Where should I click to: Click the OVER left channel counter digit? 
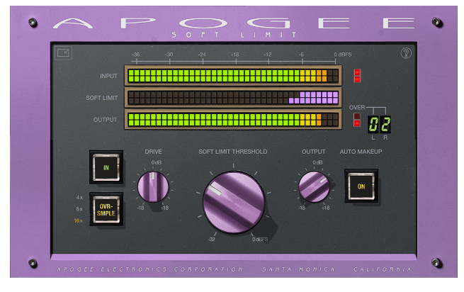click(x=373, y=124)
